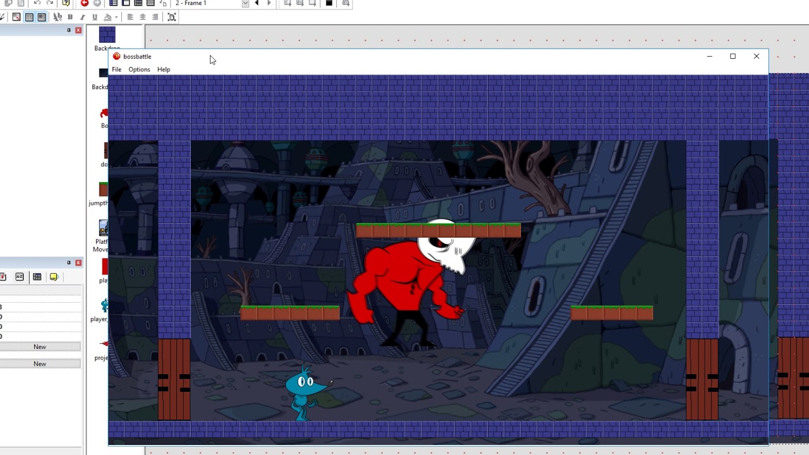809x455 pixels.
Task: Select the blue player_ object thumbnail
Action: tap(104, 306)
